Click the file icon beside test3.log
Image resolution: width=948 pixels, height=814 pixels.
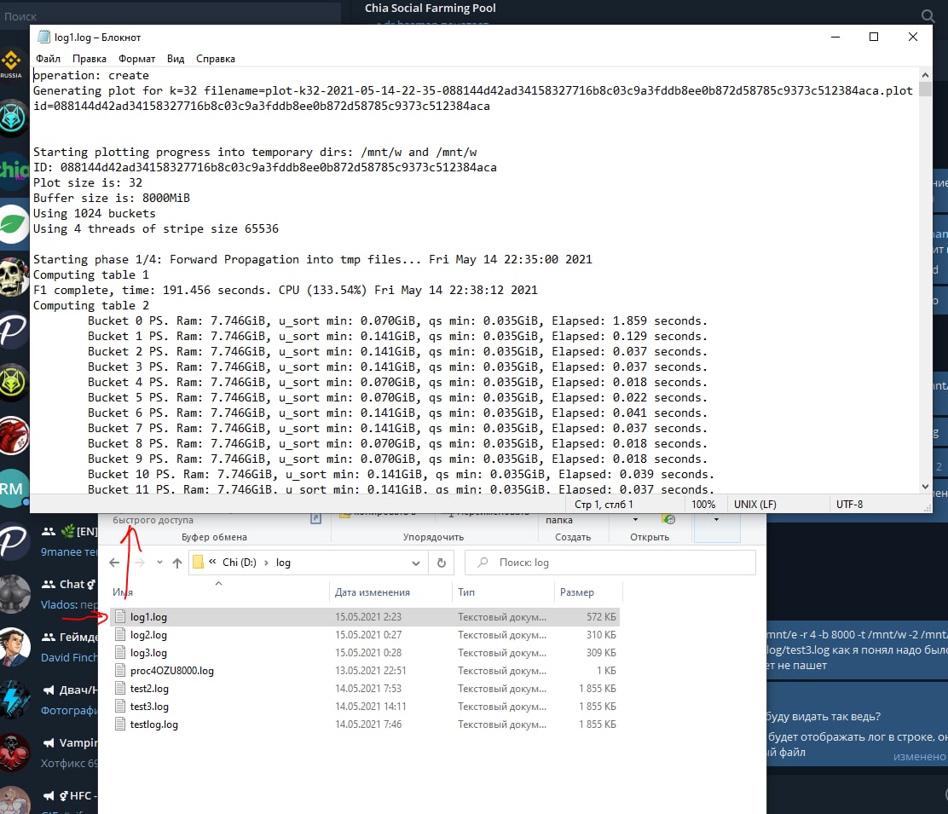[x=119, y=706]
